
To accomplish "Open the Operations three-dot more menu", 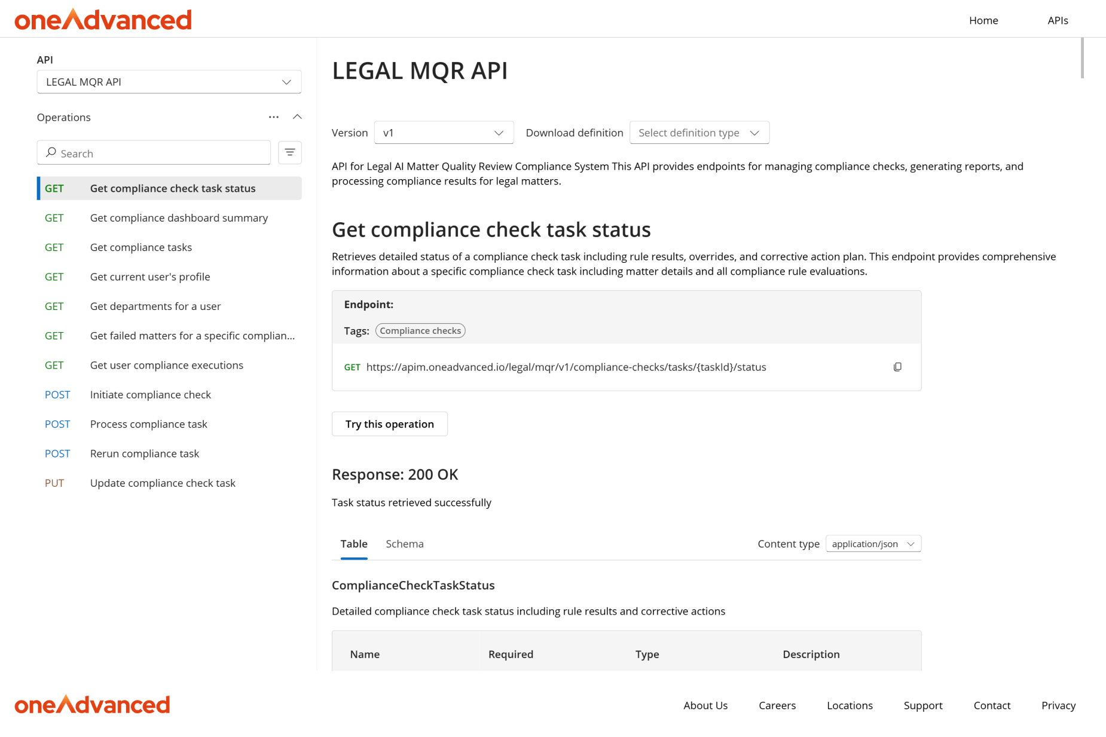I will pyautogui.click(x=274, y=117).
